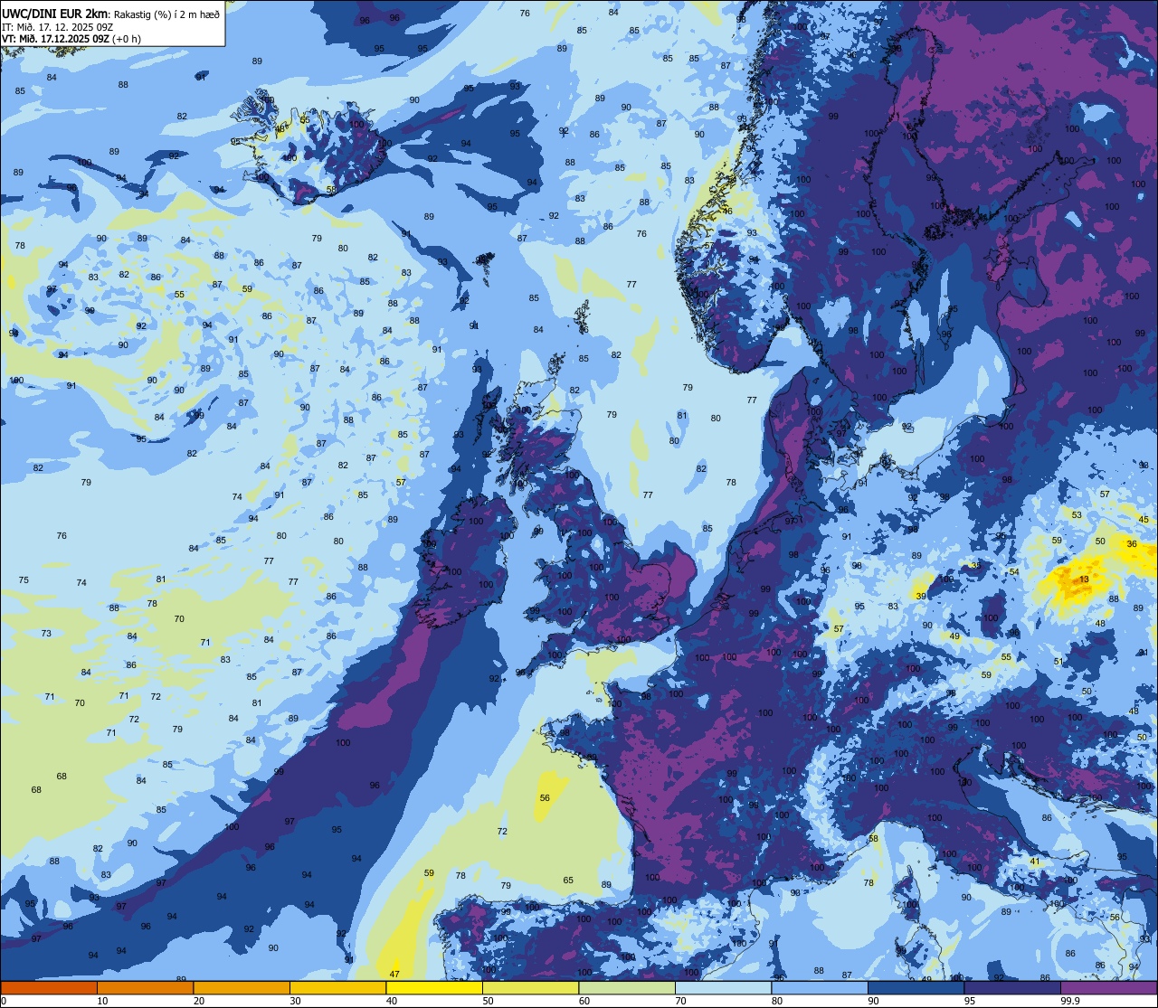Select the dark orange 0–10 legend swatch

tap(49, 987)
